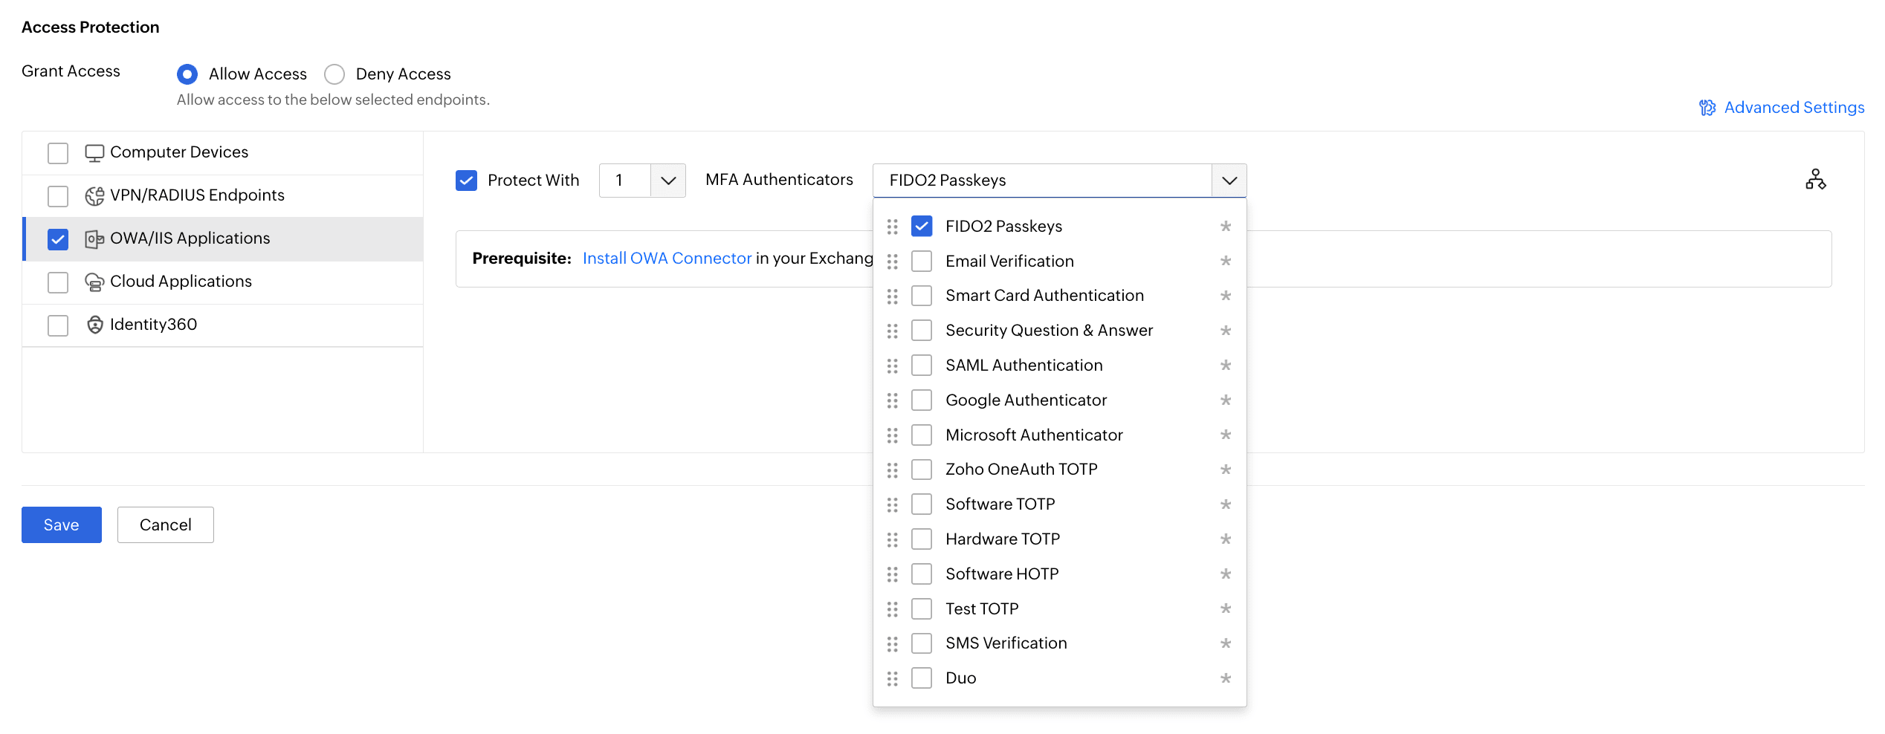The image size is (1885, 734).
Task: Click the asterisk next to SMS Verification
Action: pos(1226,643)
